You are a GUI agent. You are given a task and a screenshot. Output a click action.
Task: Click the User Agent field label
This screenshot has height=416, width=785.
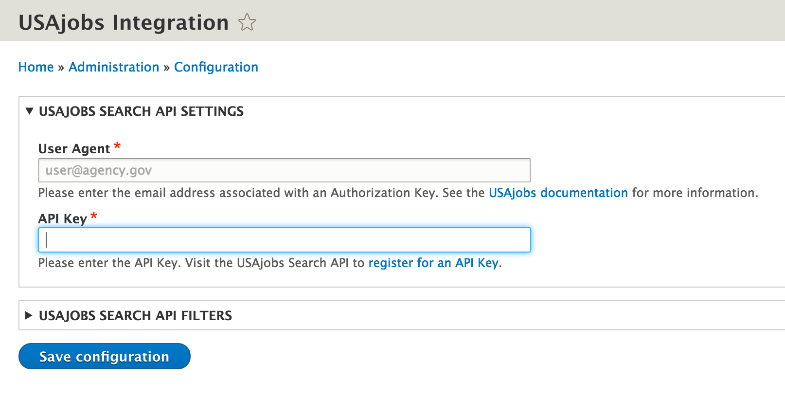click(x=74, y=149)
